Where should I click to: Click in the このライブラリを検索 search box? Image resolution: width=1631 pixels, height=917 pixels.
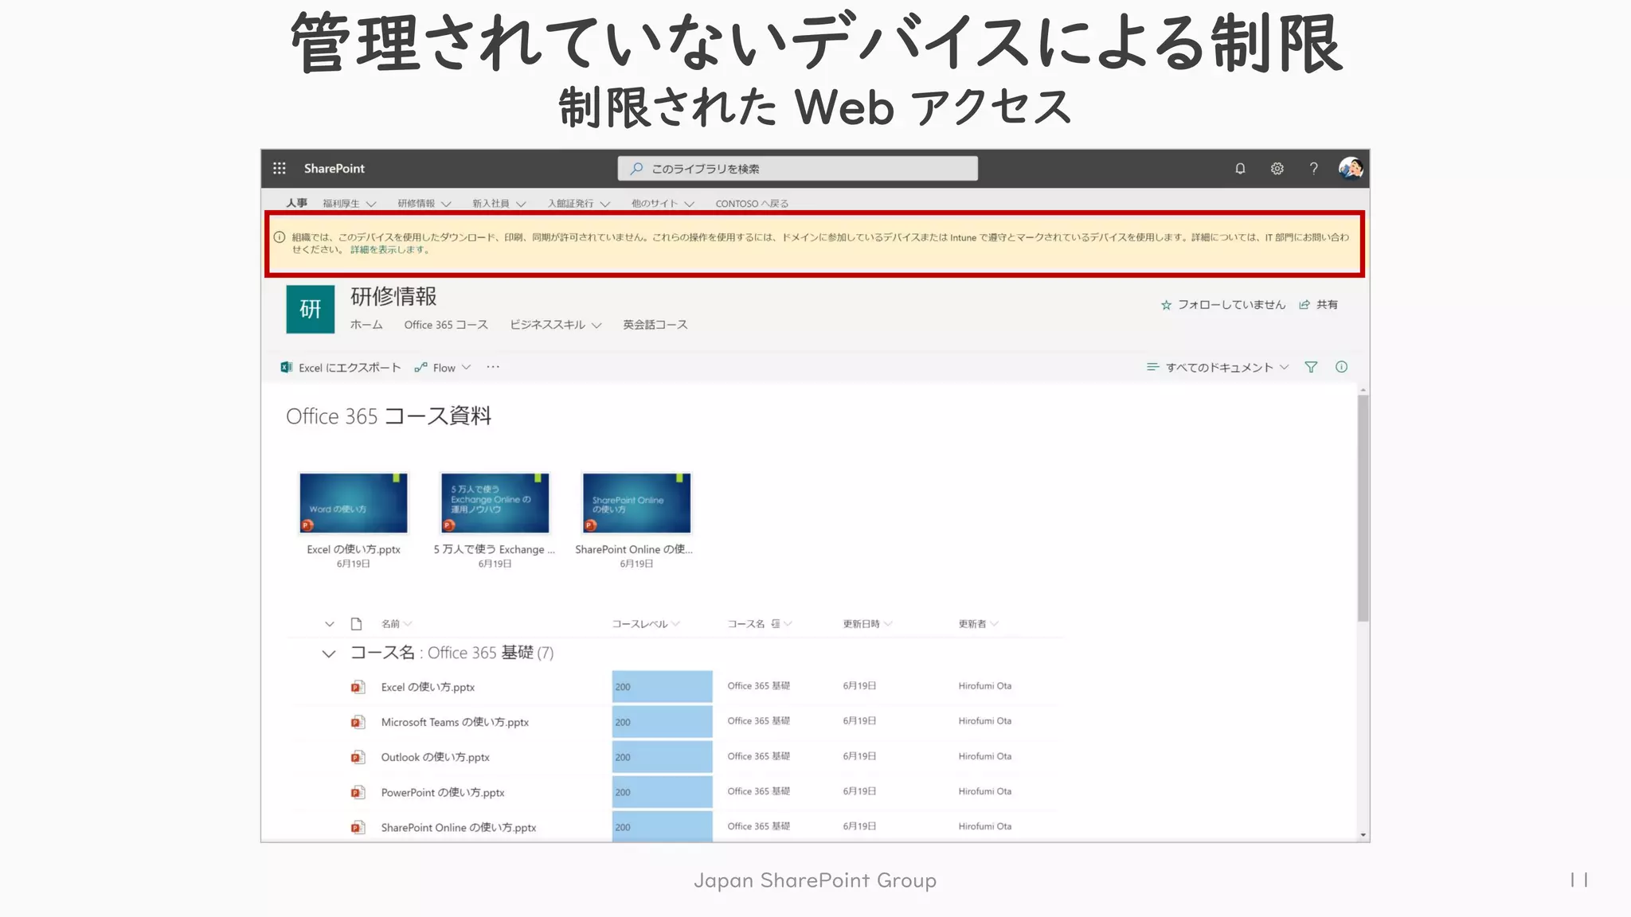(x=797, y=168)
